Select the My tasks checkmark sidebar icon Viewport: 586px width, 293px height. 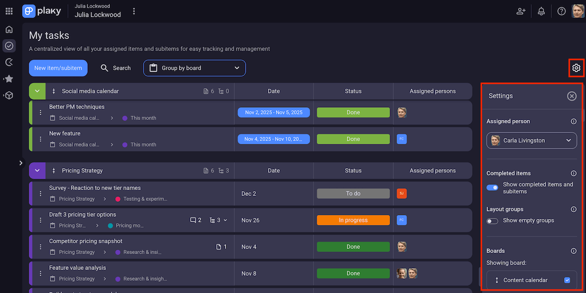(9, 46)
